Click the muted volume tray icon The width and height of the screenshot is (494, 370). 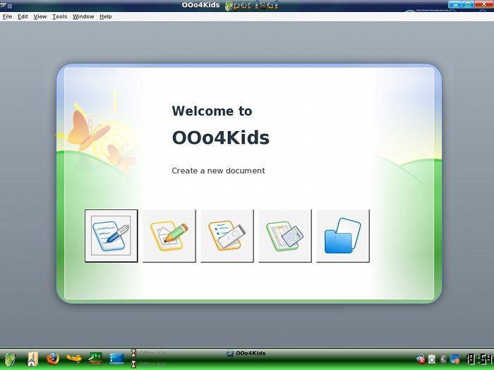(x=421, y=359)
